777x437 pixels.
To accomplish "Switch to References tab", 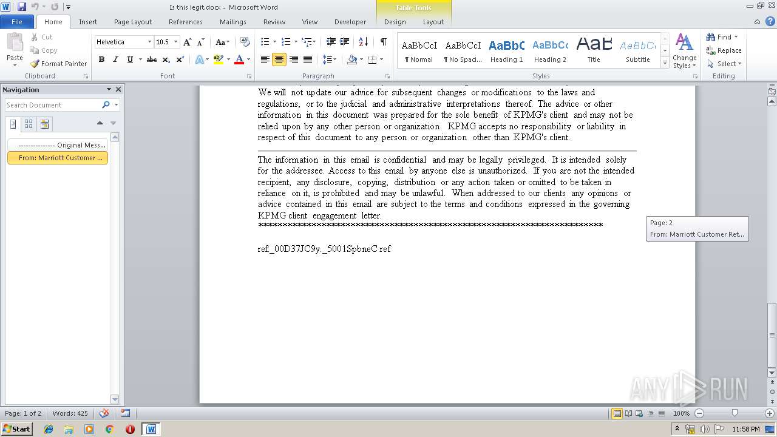I will pos(186,22).
